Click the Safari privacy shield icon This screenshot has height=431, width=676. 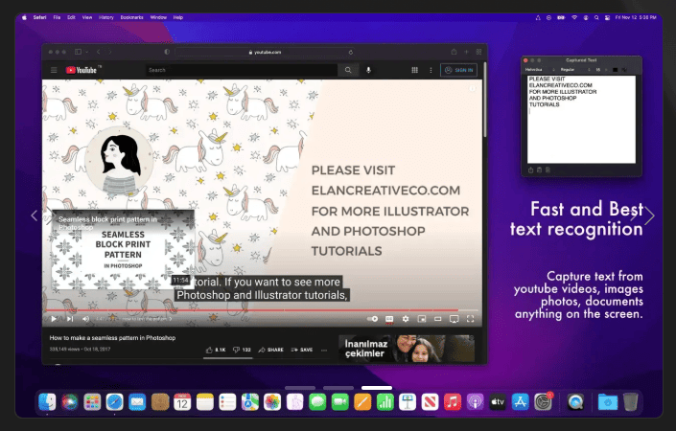click(167, 52)
